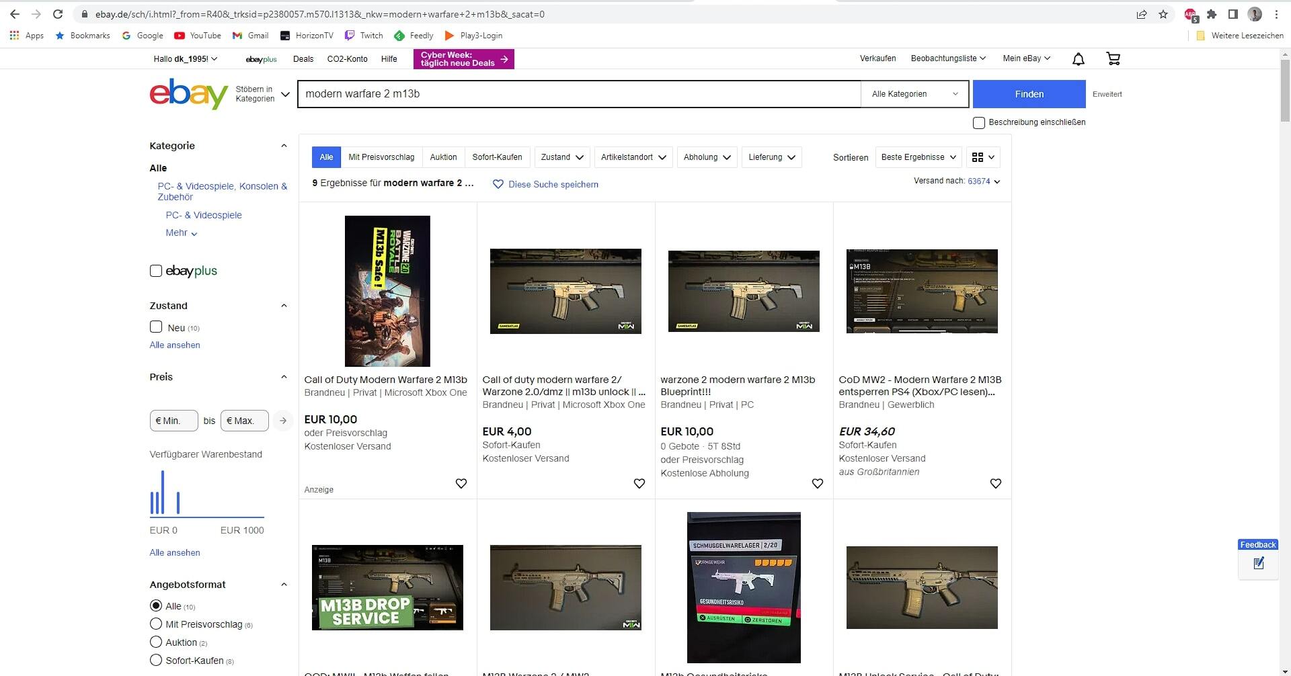Image resolution: width=1291 pixels, height=676 pixels.
Task: Collapse the Preis sidebar section
Action: click(x=284, y=377)
